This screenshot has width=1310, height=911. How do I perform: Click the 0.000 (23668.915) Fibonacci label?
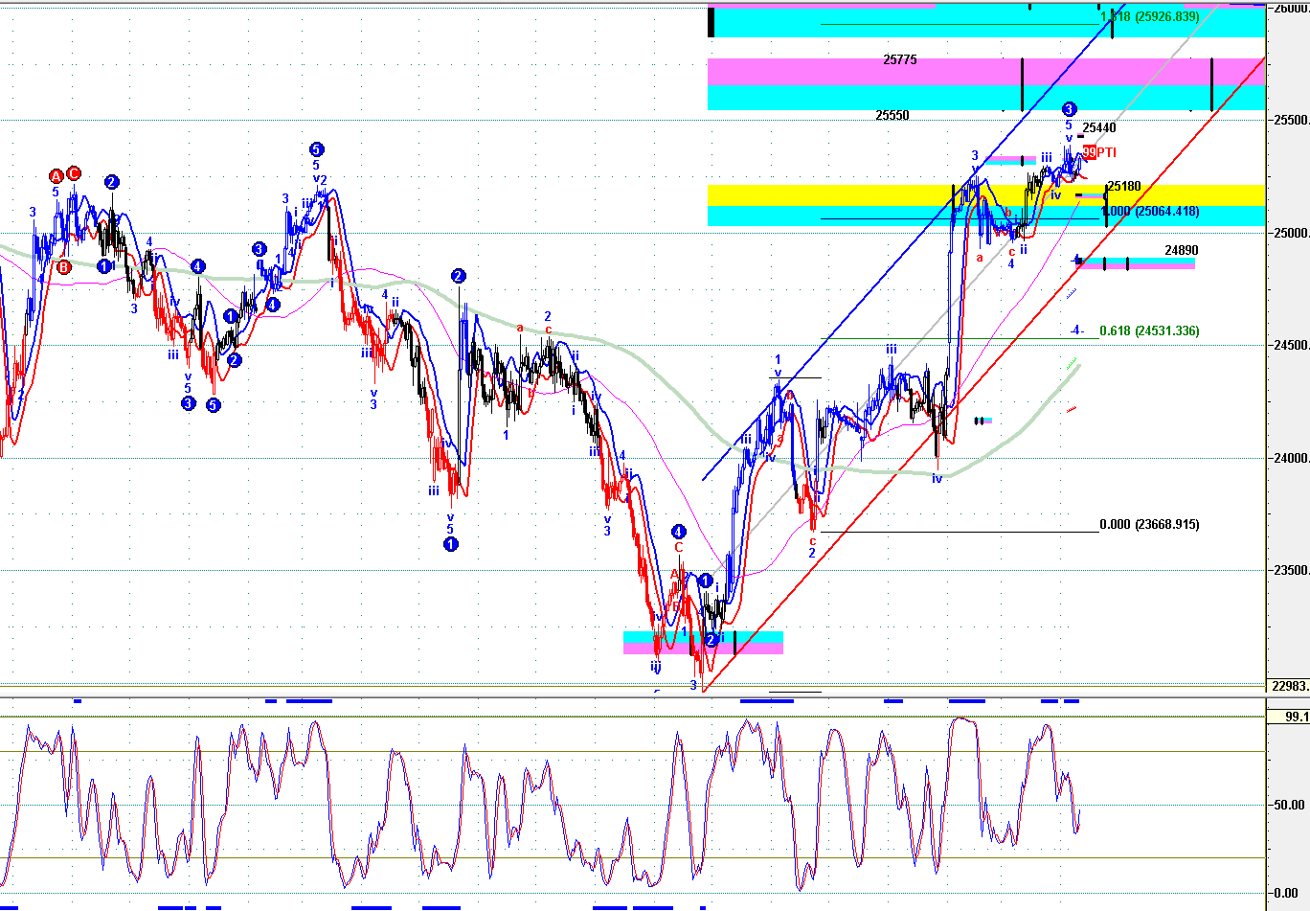tap(1149, 524)
